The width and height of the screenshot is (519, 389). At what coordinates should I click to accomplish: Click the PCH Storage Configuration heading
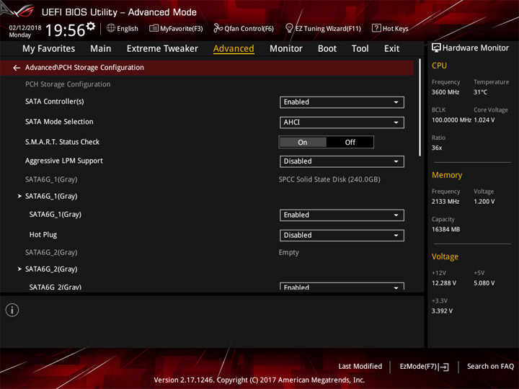click(68, 84)
